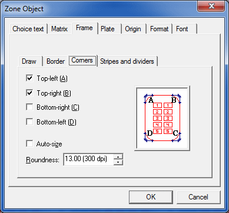
Task: Dismiss the dialog with Cancel
Action: pyautogui.click(x=198, y=197)
